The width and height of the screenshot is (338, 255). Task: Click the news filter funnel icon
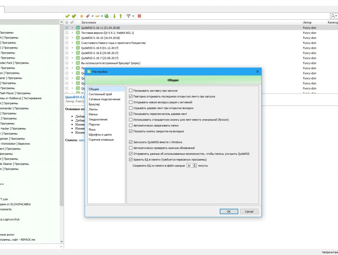129,16
